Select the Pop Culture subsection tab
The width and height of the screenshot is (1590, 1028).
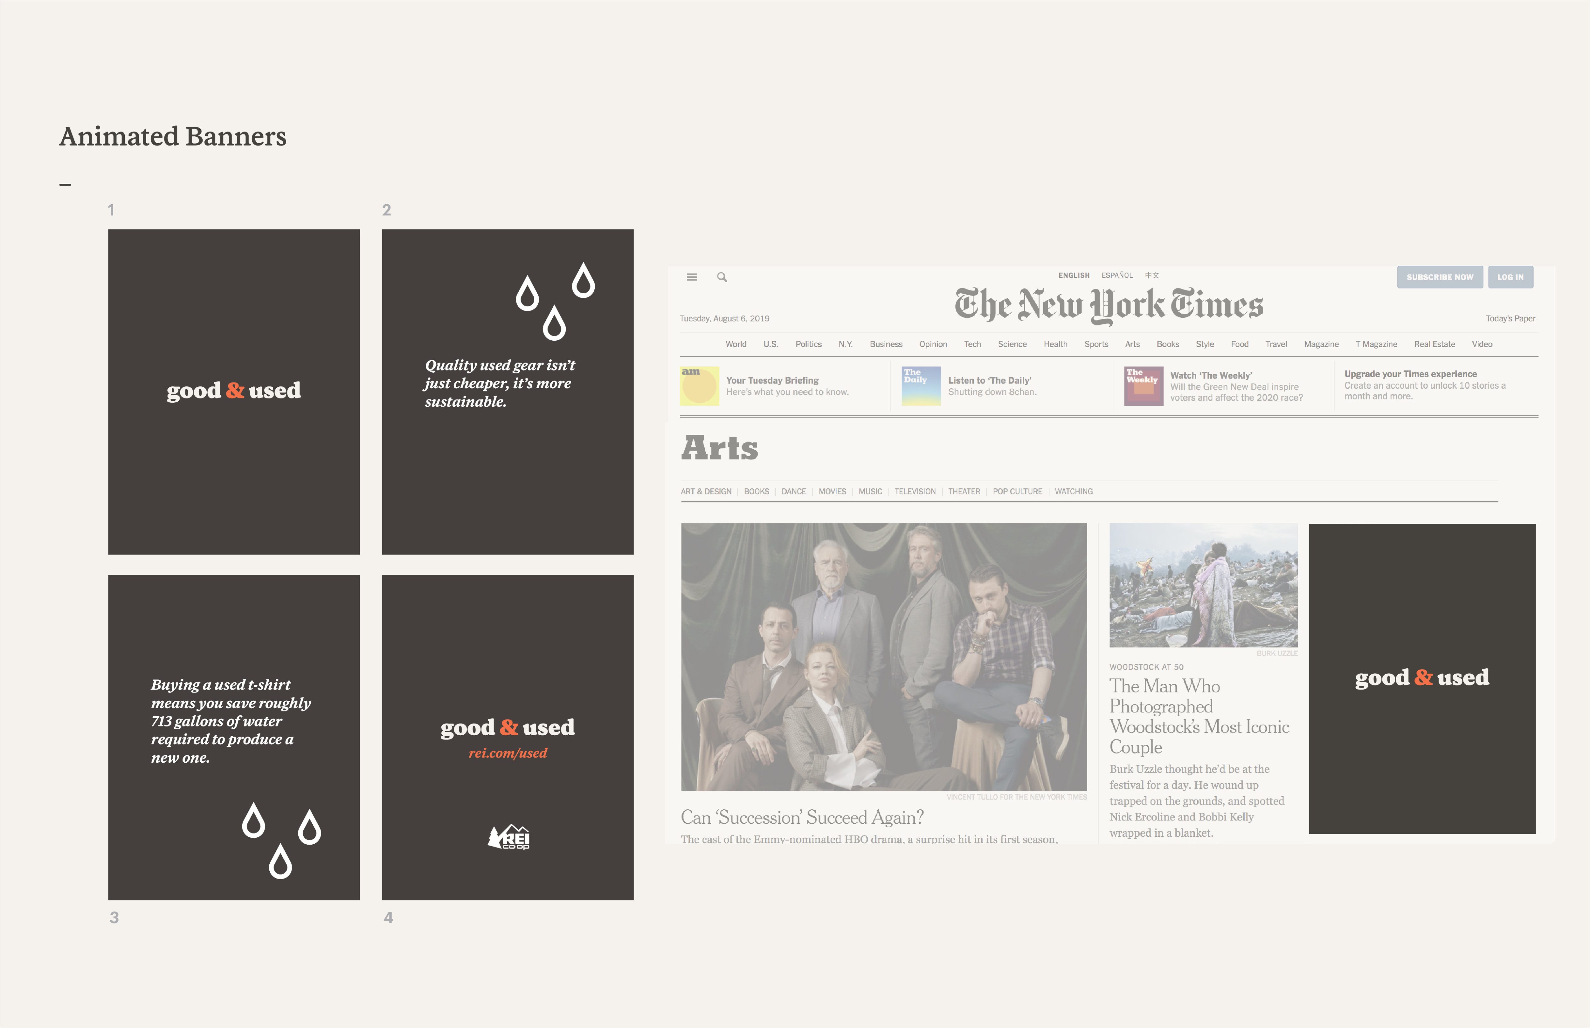pyautogui.click(x=1018, y=491)
